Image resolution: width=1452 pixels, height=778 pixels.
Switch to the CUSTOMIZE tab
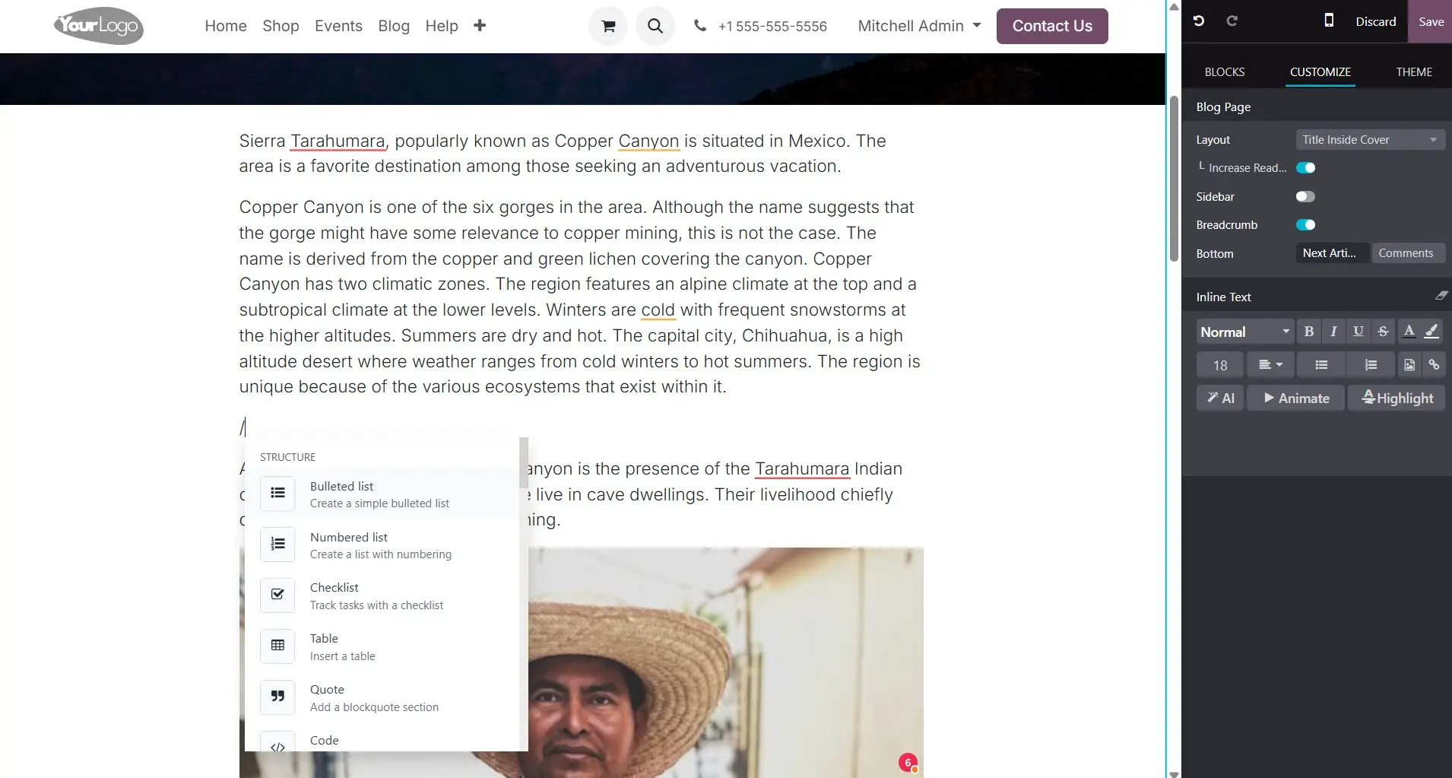(1320, 72)
